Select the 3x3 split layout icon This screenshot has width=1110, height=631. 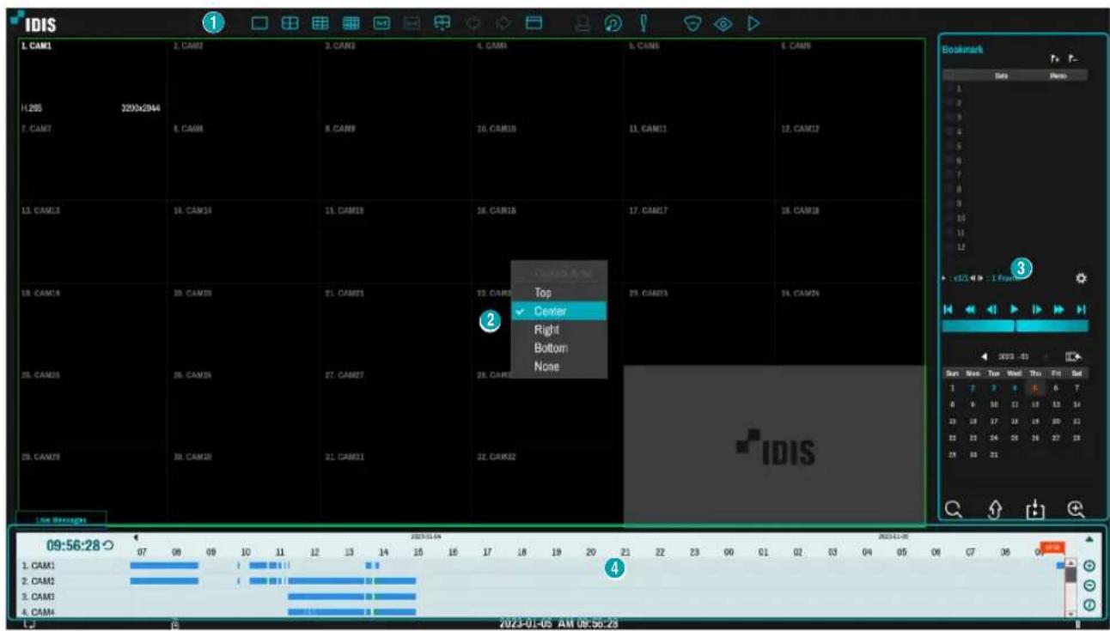coord(320,23)
